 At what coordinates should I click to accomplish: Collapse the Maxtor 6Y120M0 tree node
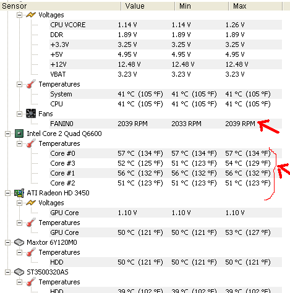click(7, 242)
